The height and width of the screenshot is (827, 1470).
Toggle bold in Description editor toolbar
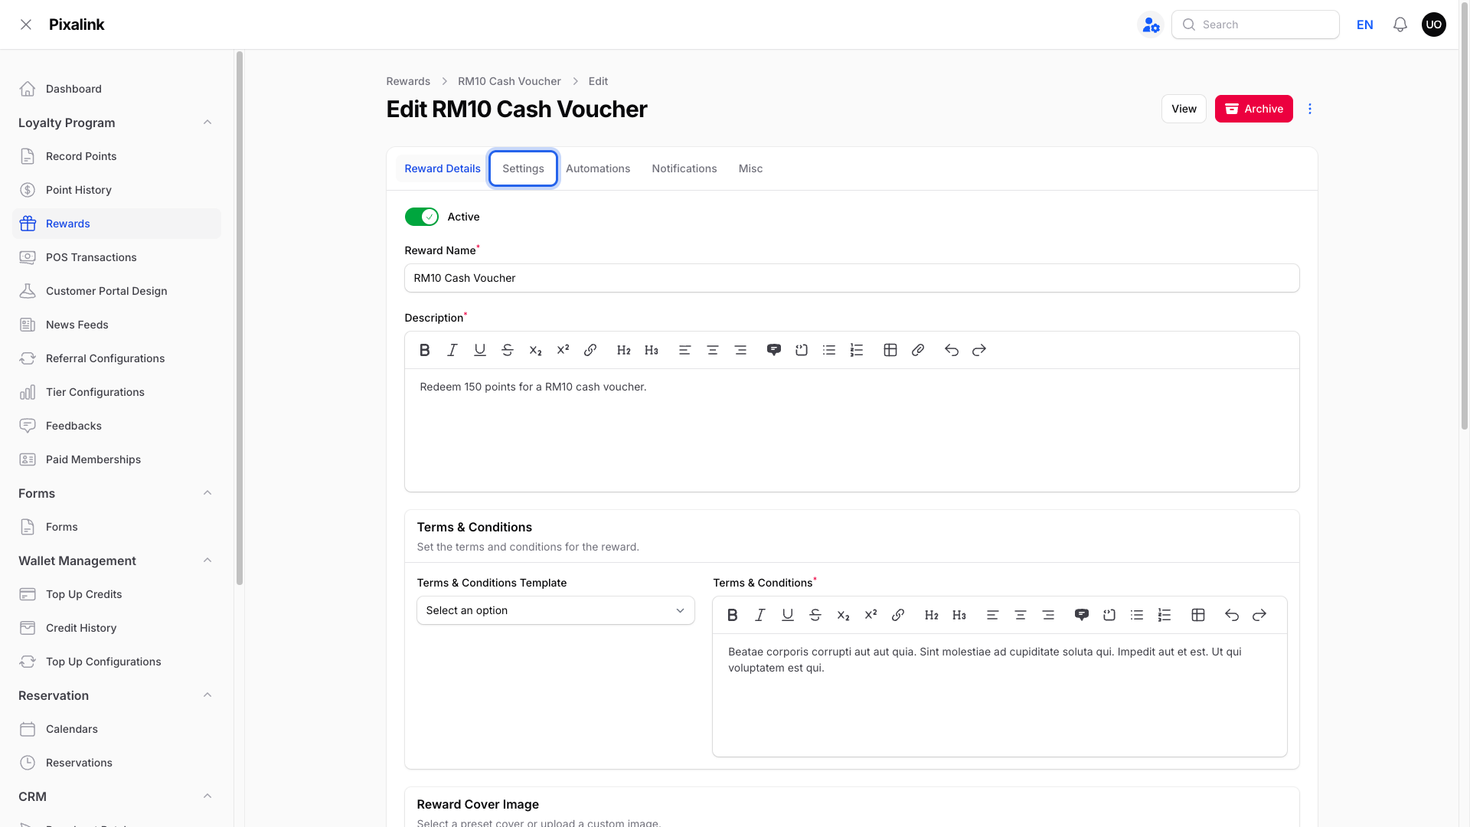[425, 350]
